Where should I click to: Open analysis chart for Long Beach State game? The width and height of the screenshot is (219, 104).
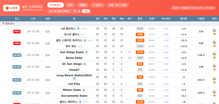click(214, 78)
